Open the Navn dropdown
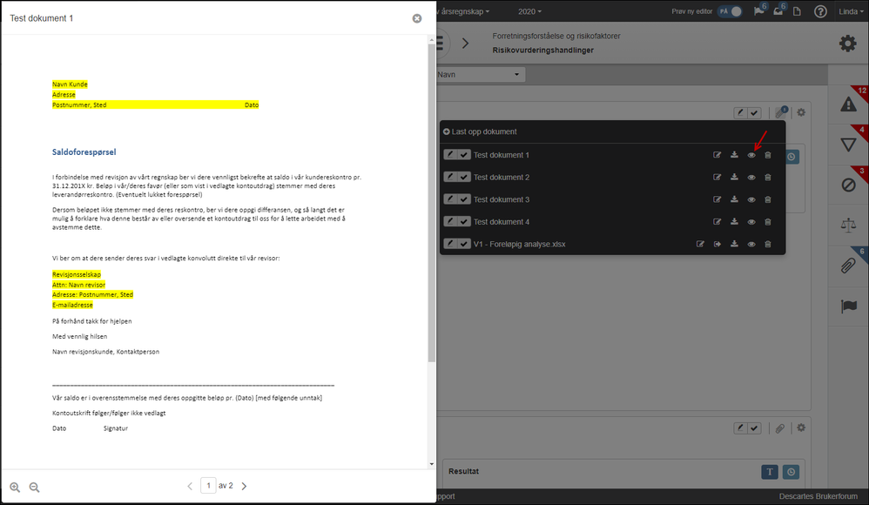Viewport: 869px width, 505px height. pyautogui.click(x=479, y=74)
